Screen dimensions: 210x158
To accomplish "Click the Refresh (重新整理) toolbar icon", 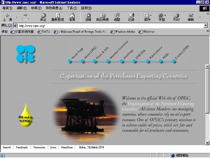I will (57, 15).
